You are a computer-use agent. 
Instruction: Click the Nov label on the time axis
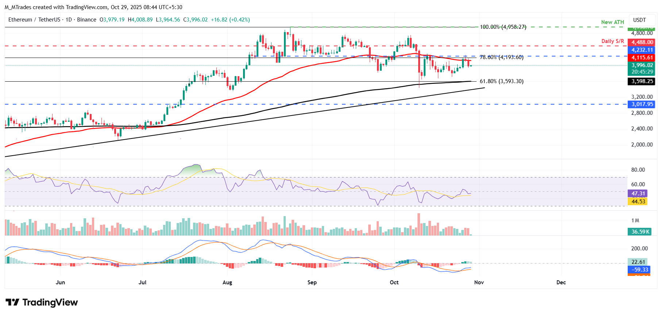[x=479, y=282]
